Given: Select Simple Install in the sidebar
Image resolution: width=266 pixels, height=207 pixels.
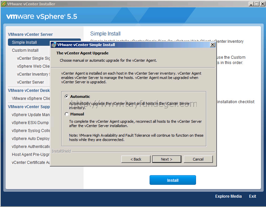Looking at the screenshot, I should point(29,42).
